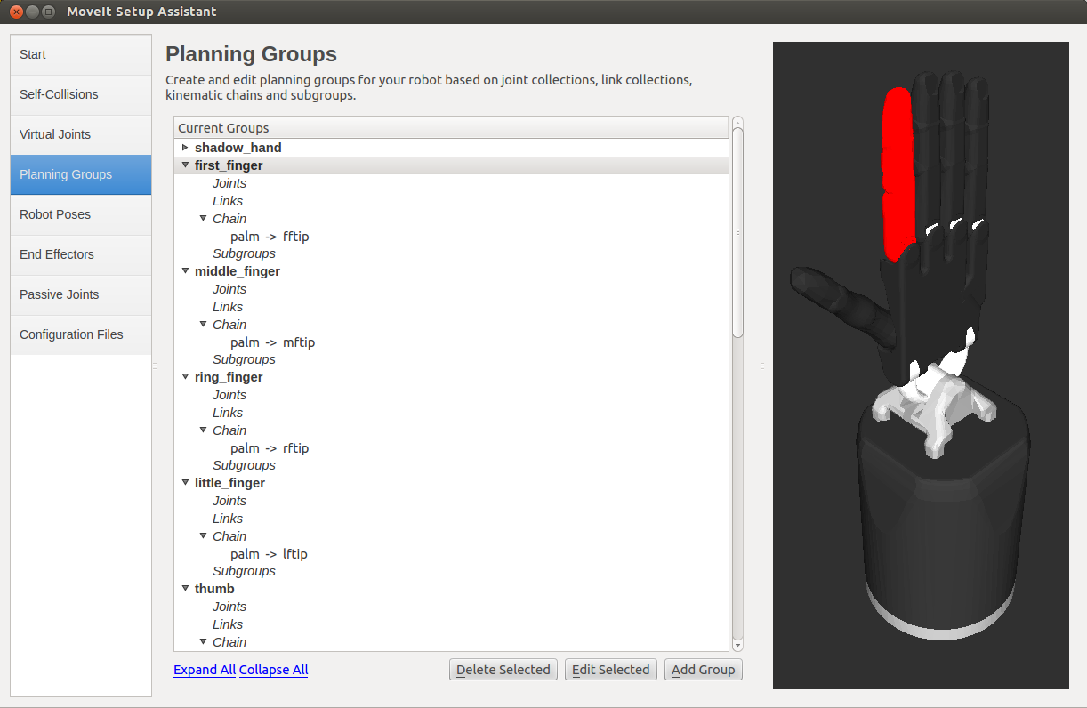Collapse the thumb group triangle
1087x708 pixels.
(185, 589)
